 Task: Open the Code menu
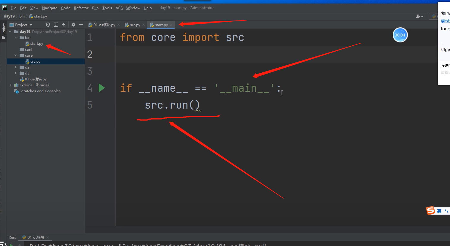[x=66, y=8]
